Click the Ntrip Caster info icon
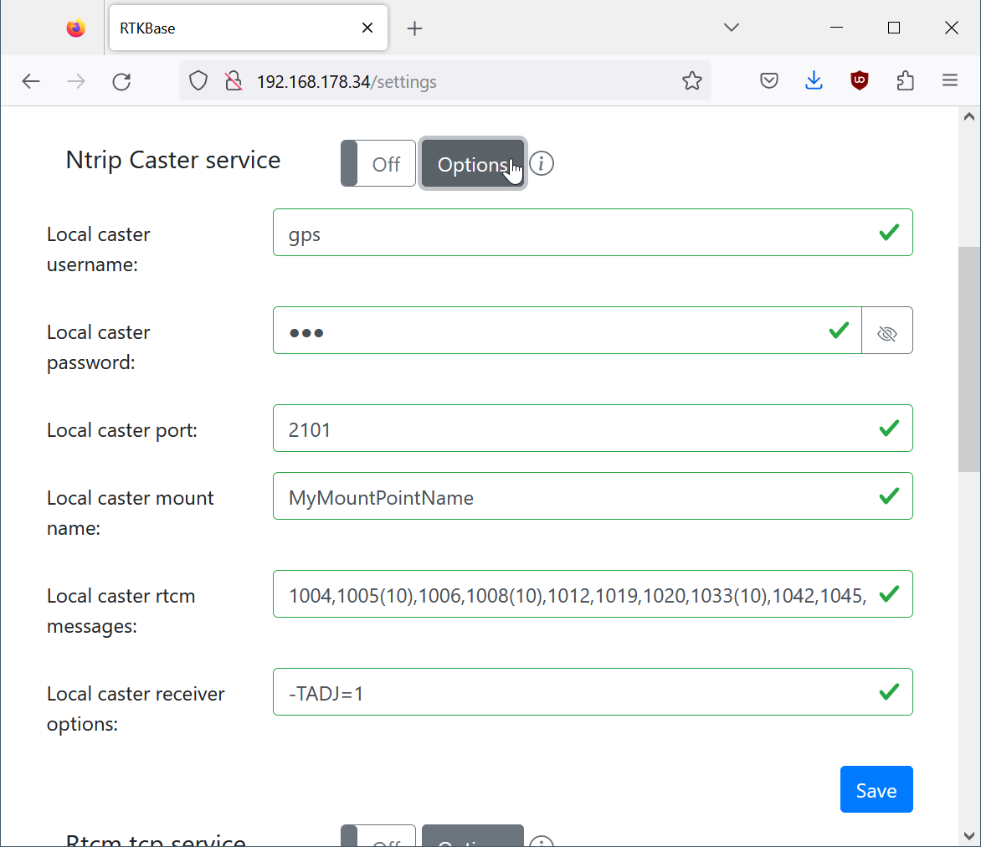The width and height of the screenshot is (981, 847). click(x=542, y=163)
